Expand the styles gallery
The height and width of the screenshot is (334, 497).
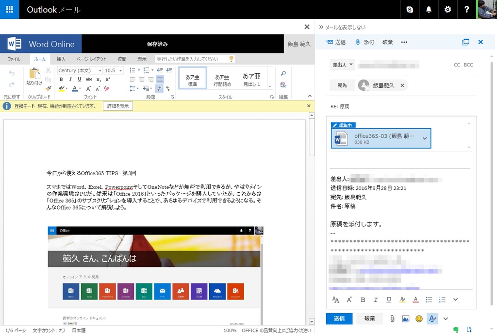pyautogui.click(x=270, y=86)
